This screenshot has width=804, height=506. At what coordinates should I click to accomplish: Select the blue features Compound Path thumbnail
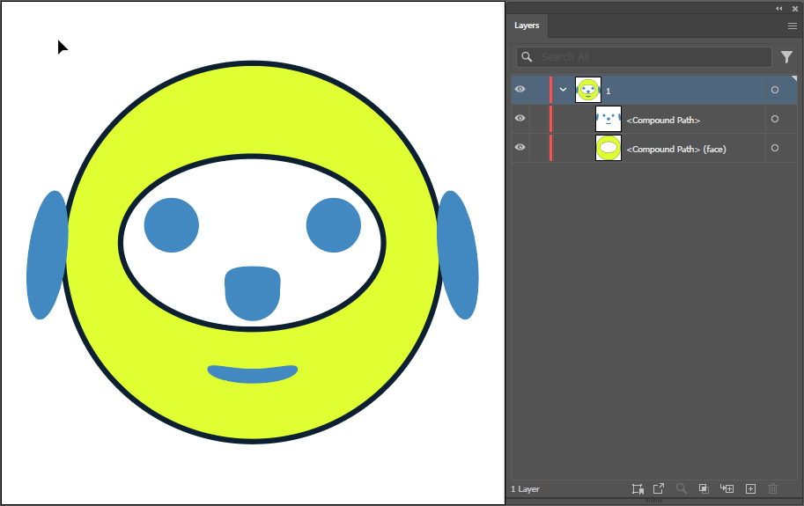click(x=609, y=119)
